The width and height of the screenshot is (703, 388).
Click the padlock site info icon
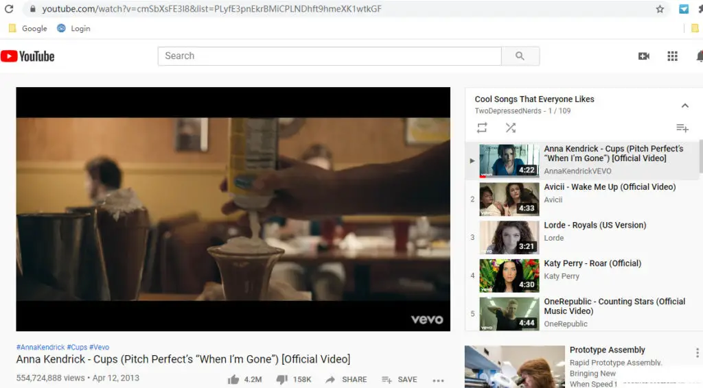point(32,8)
